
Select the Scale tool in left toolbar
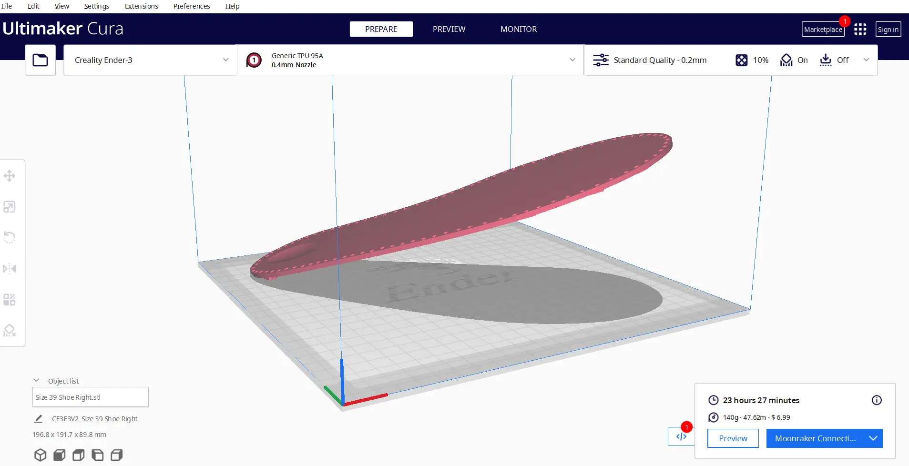pyautogui.click(x=10, y=207)
